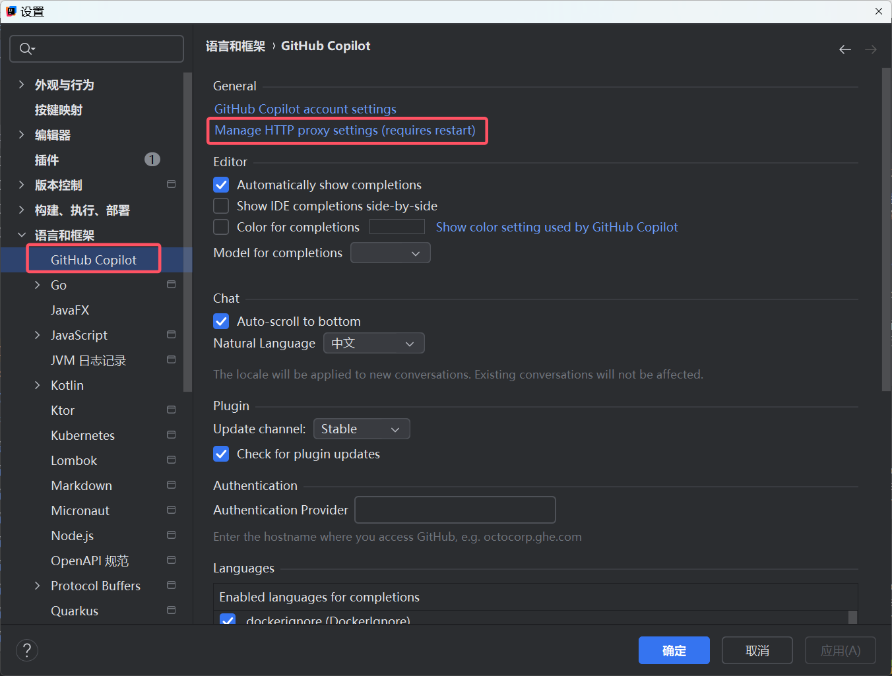Viewport: 892px width, 676px height.
Task: Open Natural Language dropdown showing 中文
Action: coord(374,343)
